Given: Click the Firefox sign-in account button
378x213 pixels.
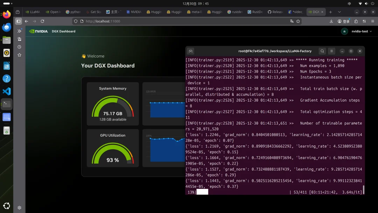Looking at the screenshot, I should pos(344,21).
